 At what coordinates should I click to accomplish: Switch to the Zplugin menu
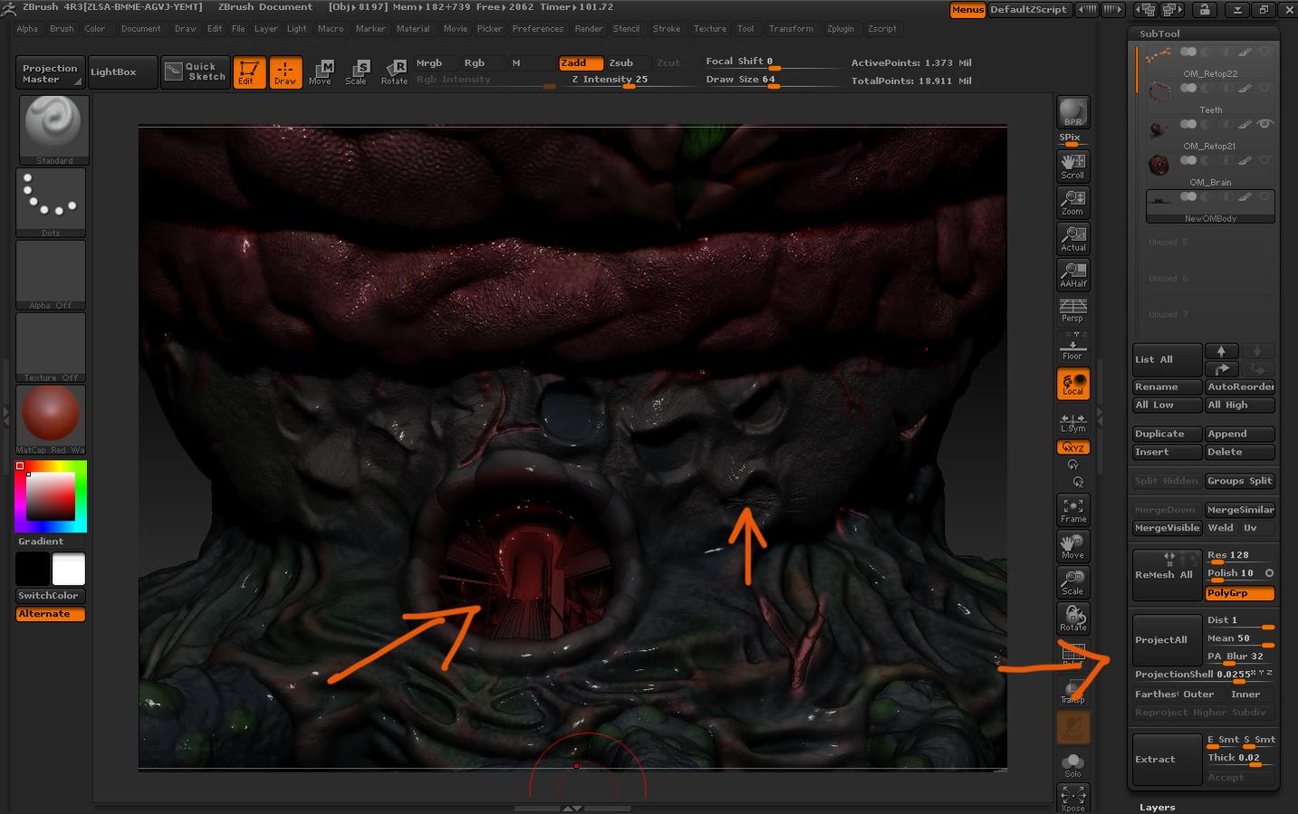click(x=841, y=29)
